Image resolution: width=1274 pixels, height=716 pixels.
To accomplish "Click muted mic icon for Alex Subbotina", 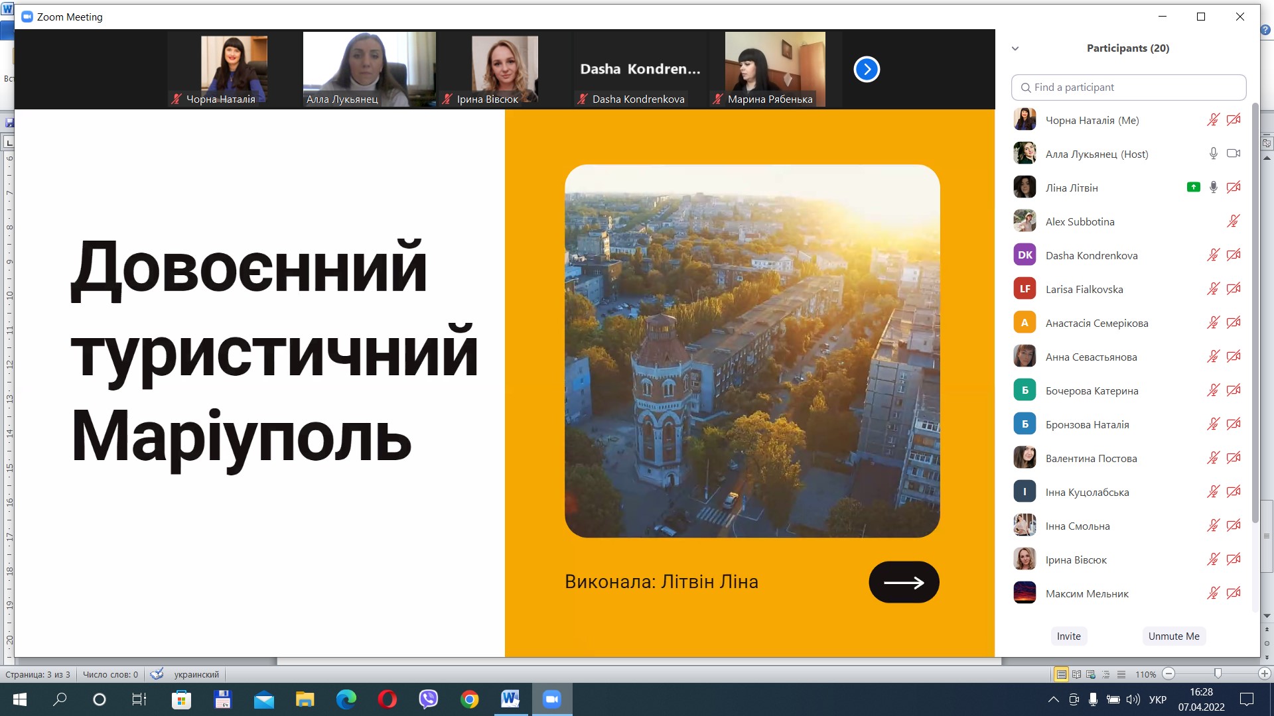I will tap(1233, 221).
